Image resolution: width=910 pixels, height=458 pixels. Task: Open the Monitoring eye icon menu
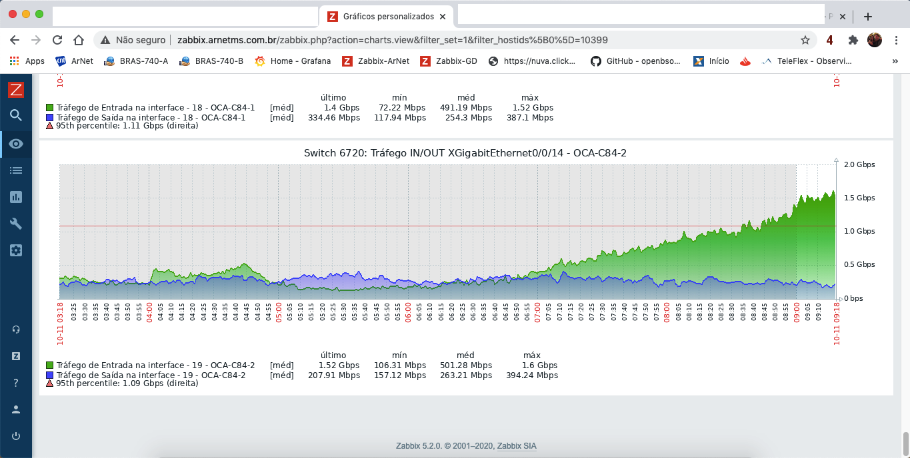point(16,144)
